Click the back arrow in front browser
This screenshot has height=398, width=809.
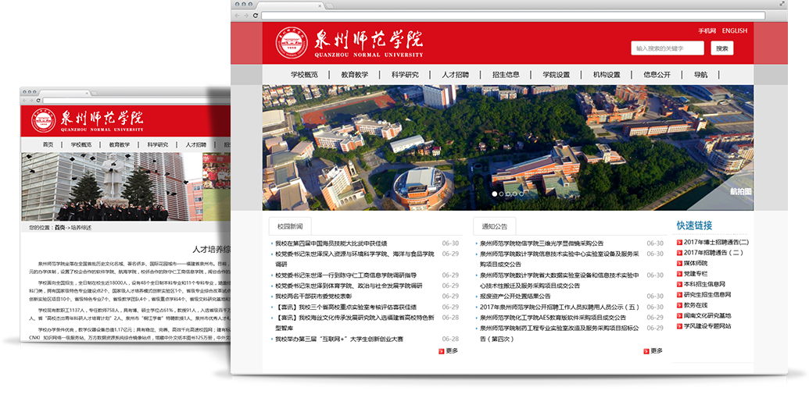[x=238, y=16]
